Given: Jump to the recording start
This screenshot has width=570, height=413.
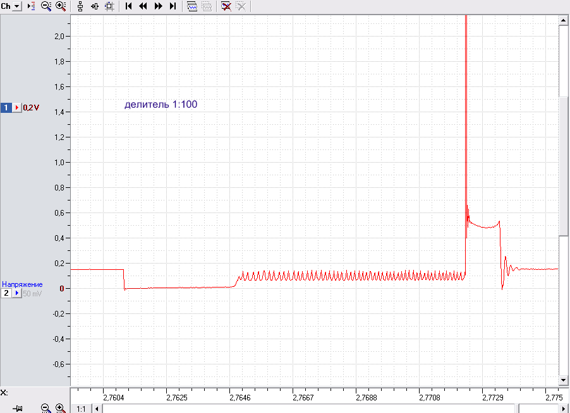Looking at the screenshot, I should click(x=128, y=6).
